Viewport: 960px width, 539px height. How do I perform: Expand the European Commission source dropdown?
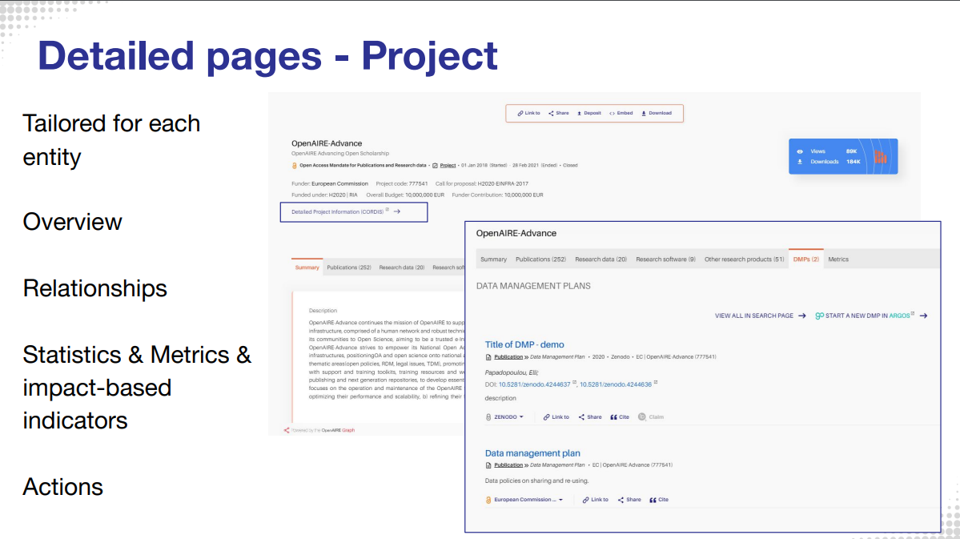click(x=528, y=500)
